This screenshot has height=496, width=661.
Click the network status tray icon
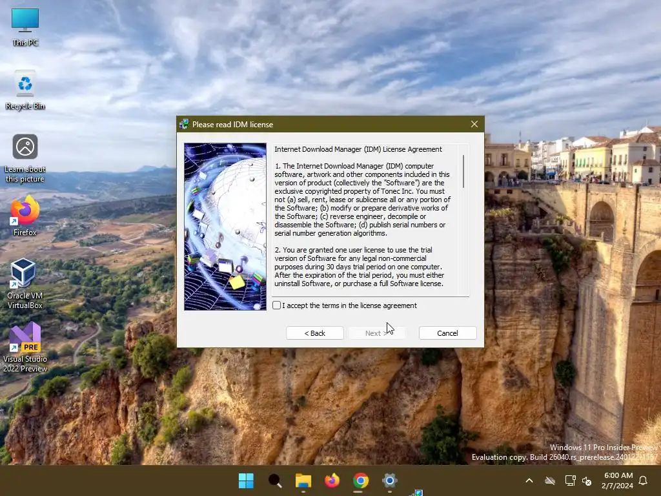click(x=570, y=480)
